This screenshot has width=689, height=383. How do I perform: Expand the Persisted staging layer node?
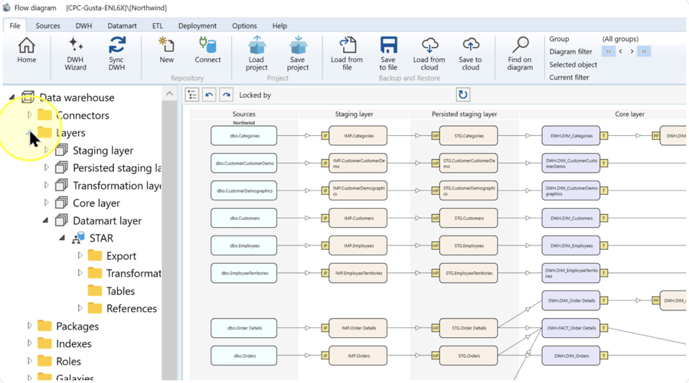(46, 167)
